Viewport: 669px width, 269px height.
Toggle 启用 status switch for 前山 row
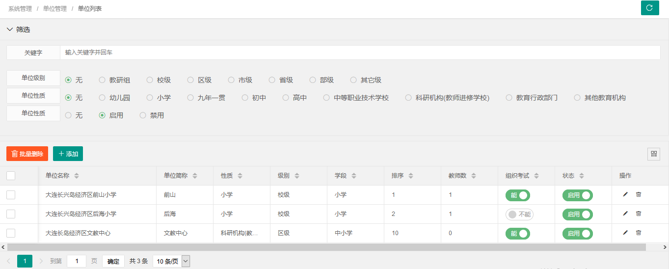578,195
